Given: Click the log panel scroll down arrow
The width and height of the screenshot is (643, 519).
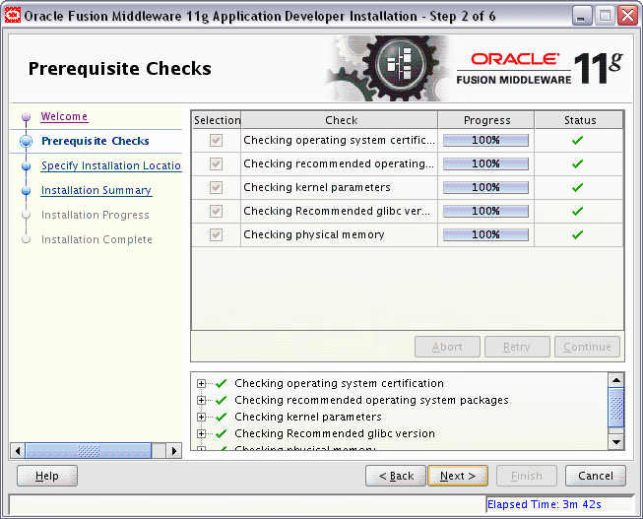Looking at the screenshot, I should [x=616, y=442].
